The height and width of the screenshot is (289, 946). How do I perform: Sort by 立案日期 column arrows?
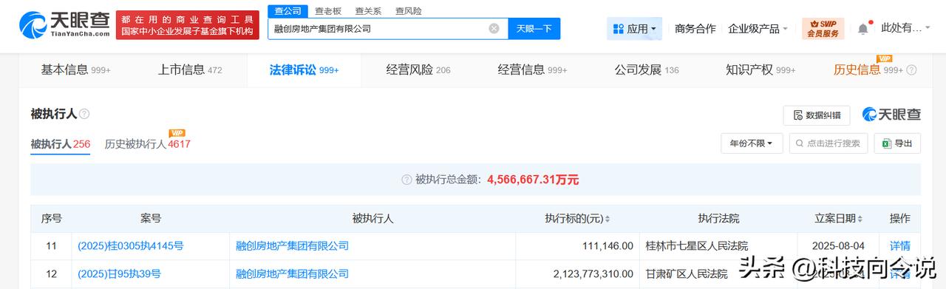pyautogui.click(x=860, y=219)
